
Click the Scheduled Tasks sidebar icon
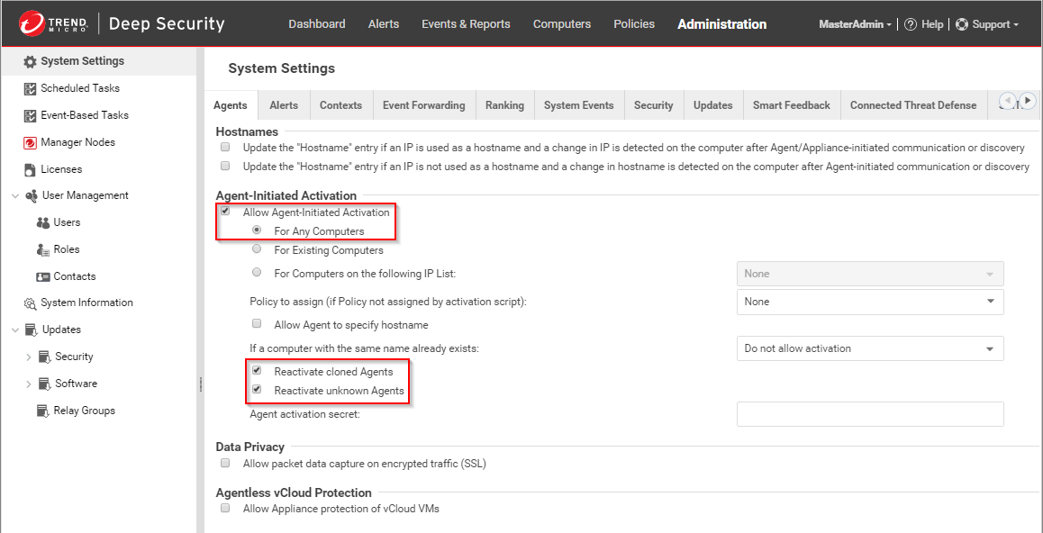pyautogui.click(x=30, y=88)
